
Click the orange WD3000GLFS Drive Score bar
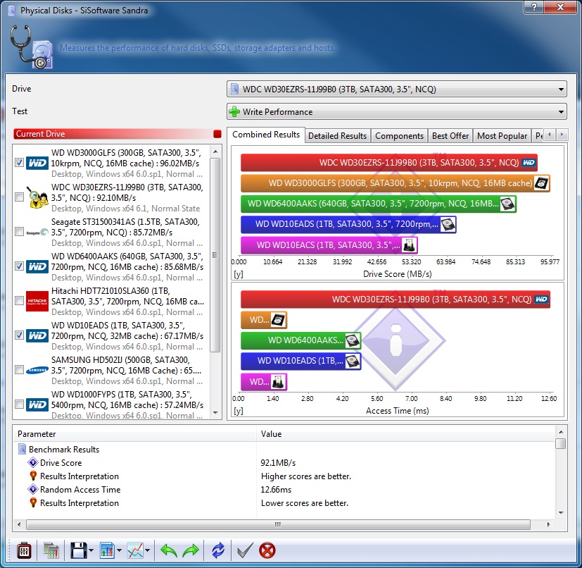tap(396, 183)
